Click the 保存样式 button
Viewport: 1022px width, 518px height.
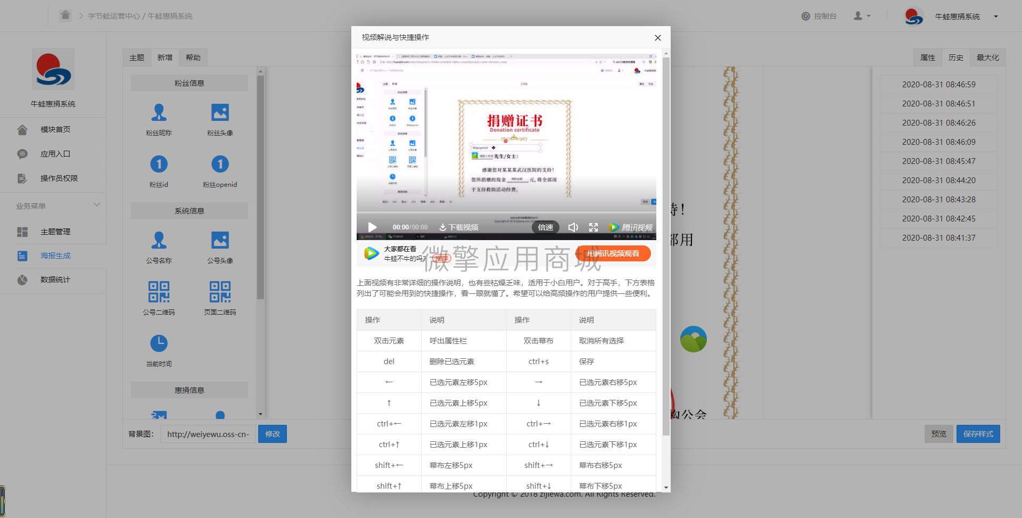(x=978, y=434)
